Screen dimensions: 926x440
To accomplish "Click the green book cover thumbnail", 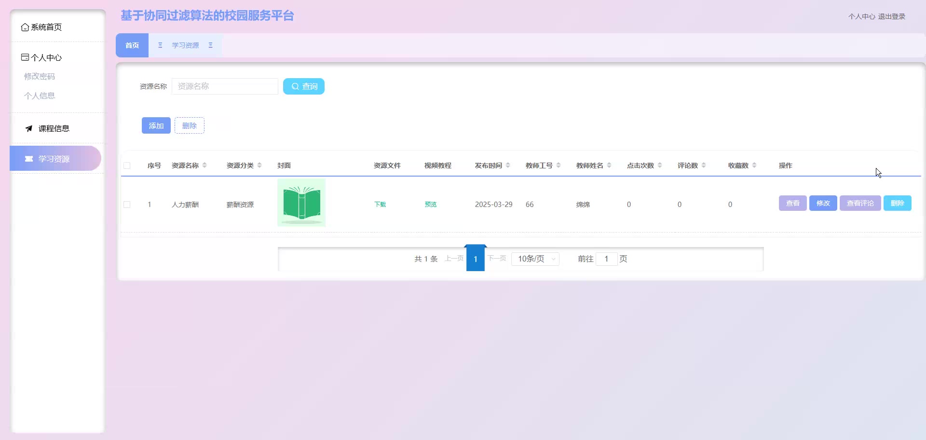I will tap(301, 203).
